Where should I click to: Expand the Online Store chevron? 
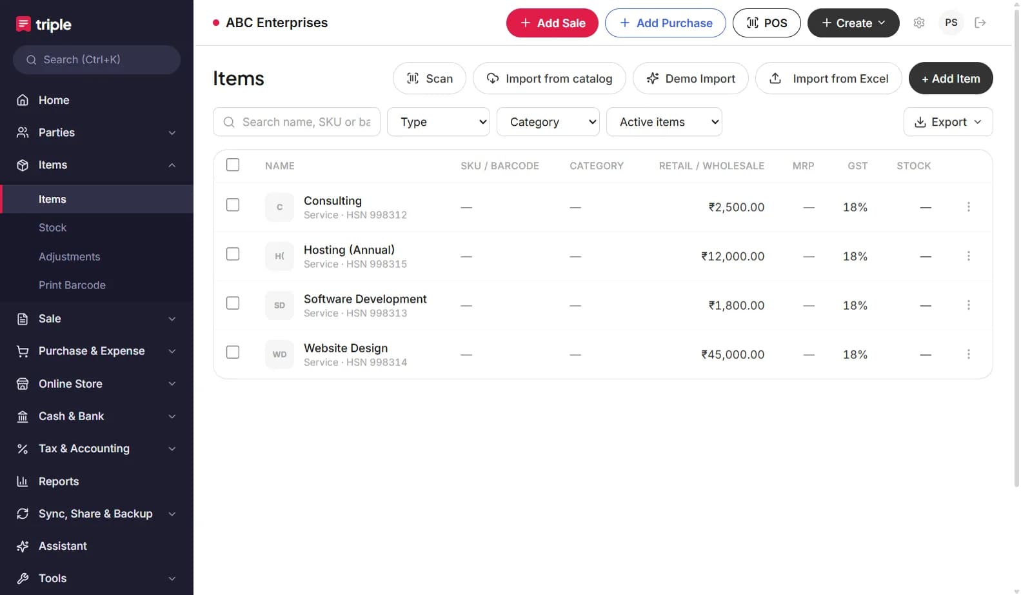[172, 384]
